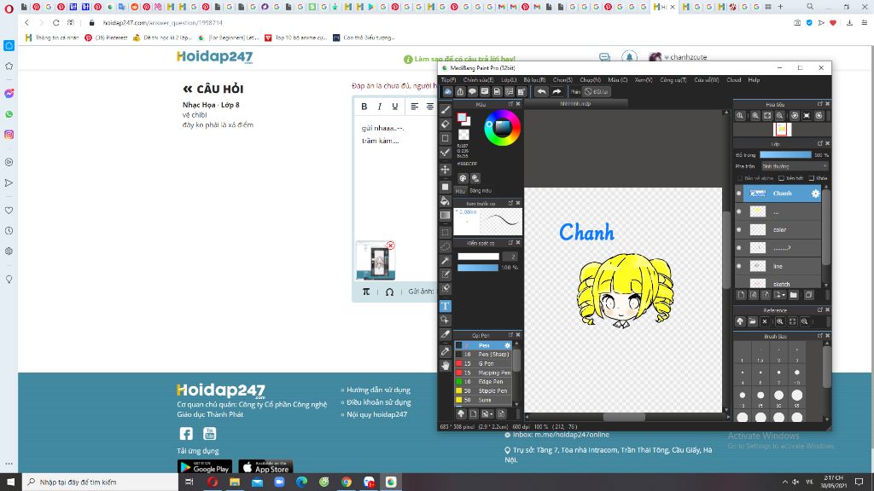
Task: Remove the attached image thumbnail
Action: pos(391,245)
